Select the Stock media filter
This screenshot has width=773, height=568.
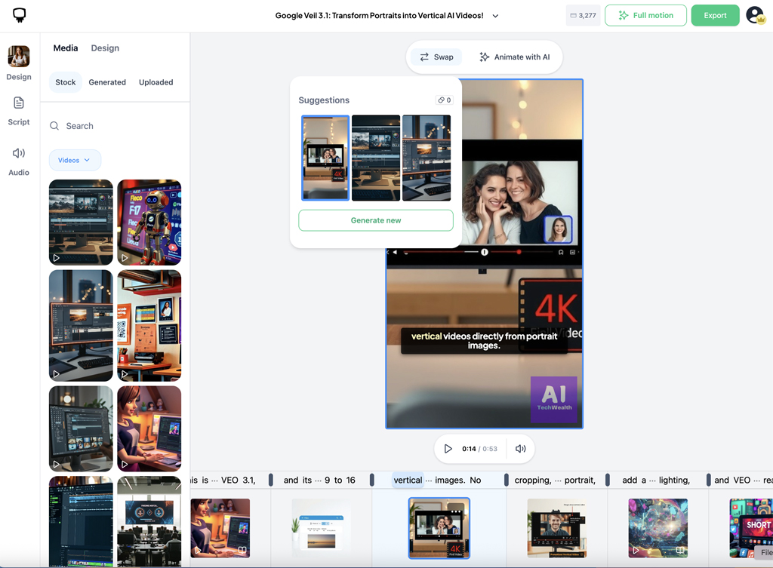pyautogui.click(x=66, y=82)
